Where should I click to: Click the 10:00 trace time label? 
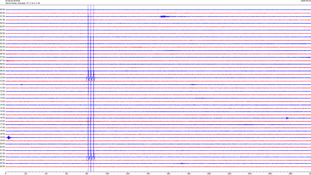click(x=2, y=78)
